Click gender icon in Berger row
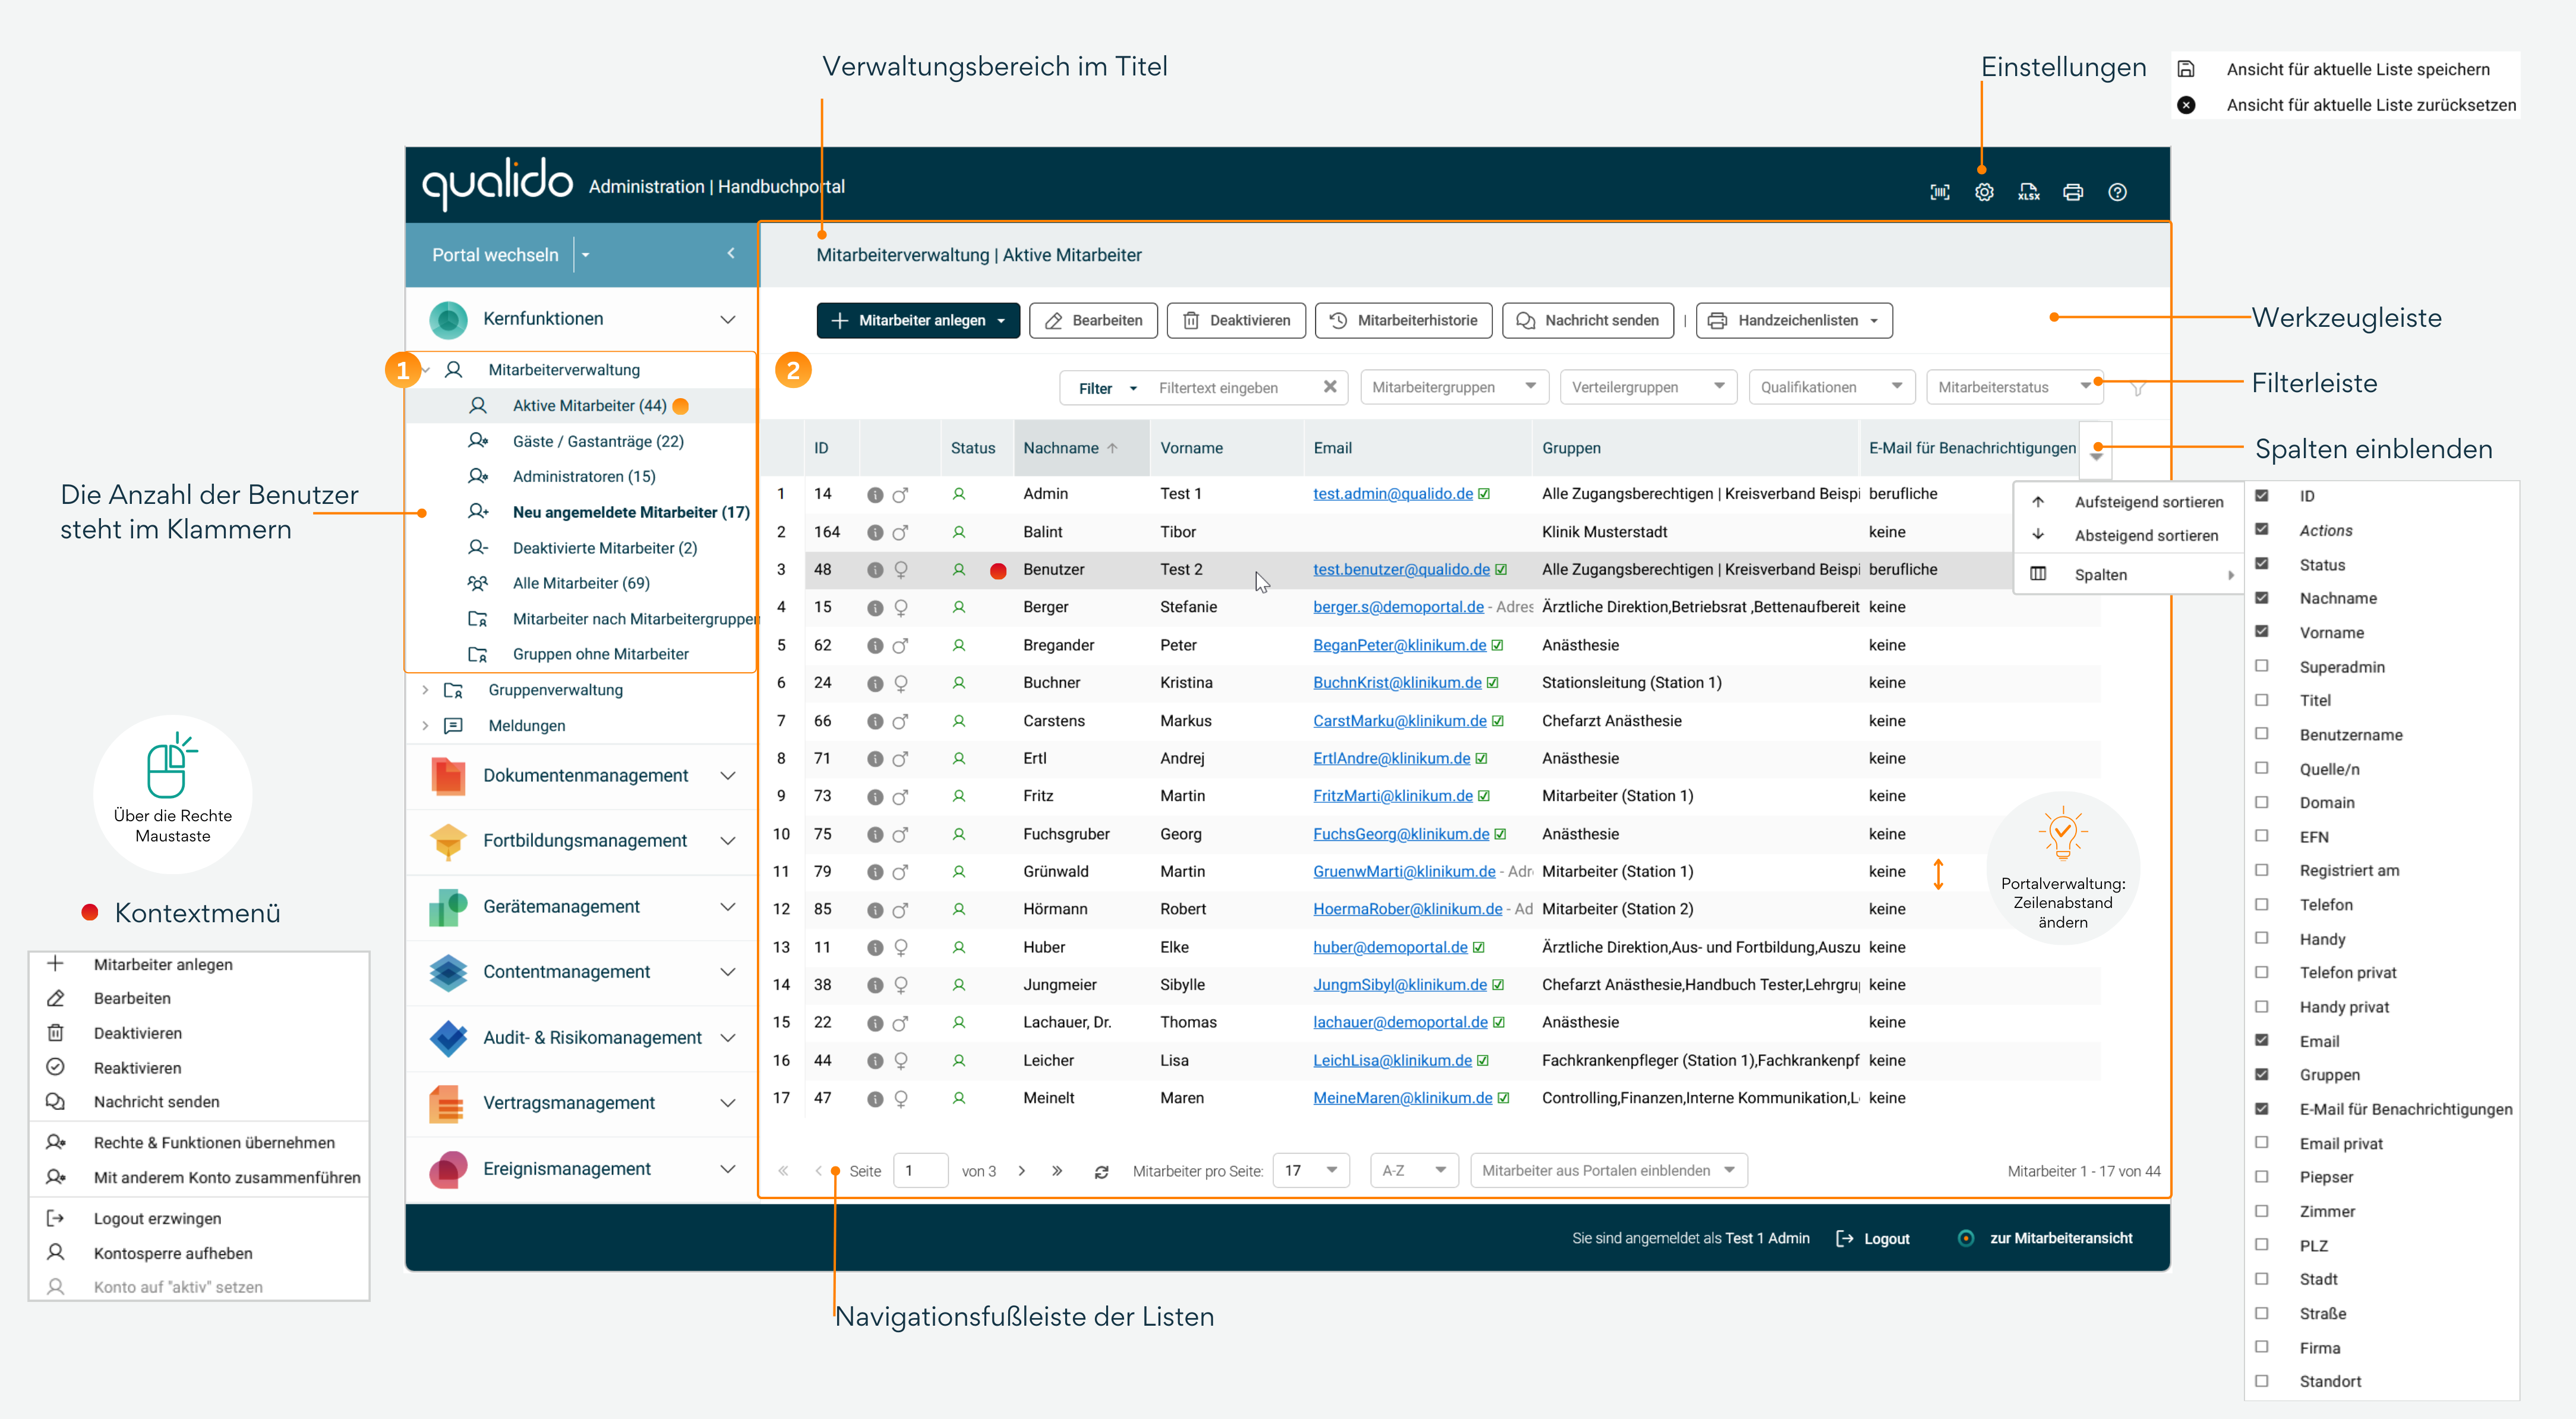 pyautogui.click(x=900, y=607)
